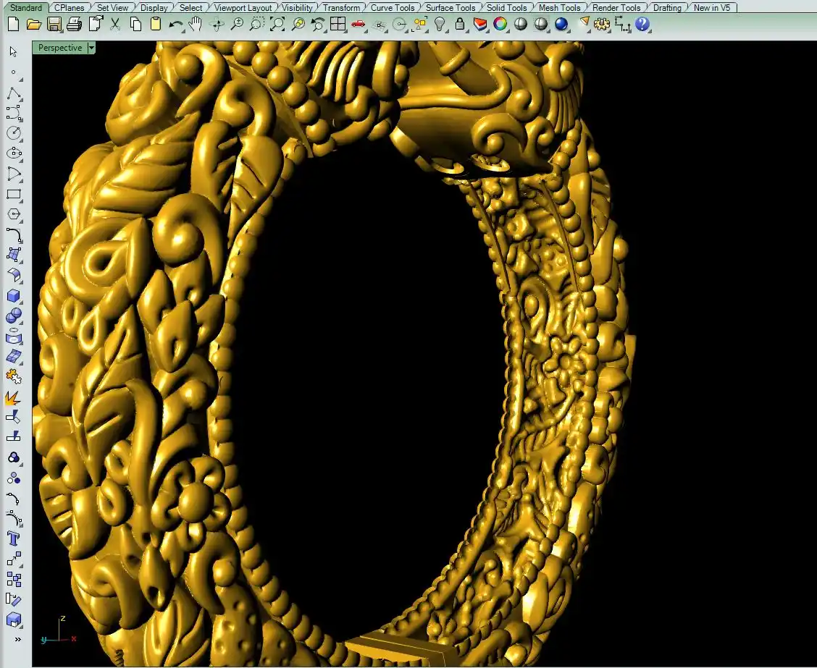Click the Zoom Extents icon
Image resolution: width=817 pixels, height=668 pixels.
(x=277, y=24)
